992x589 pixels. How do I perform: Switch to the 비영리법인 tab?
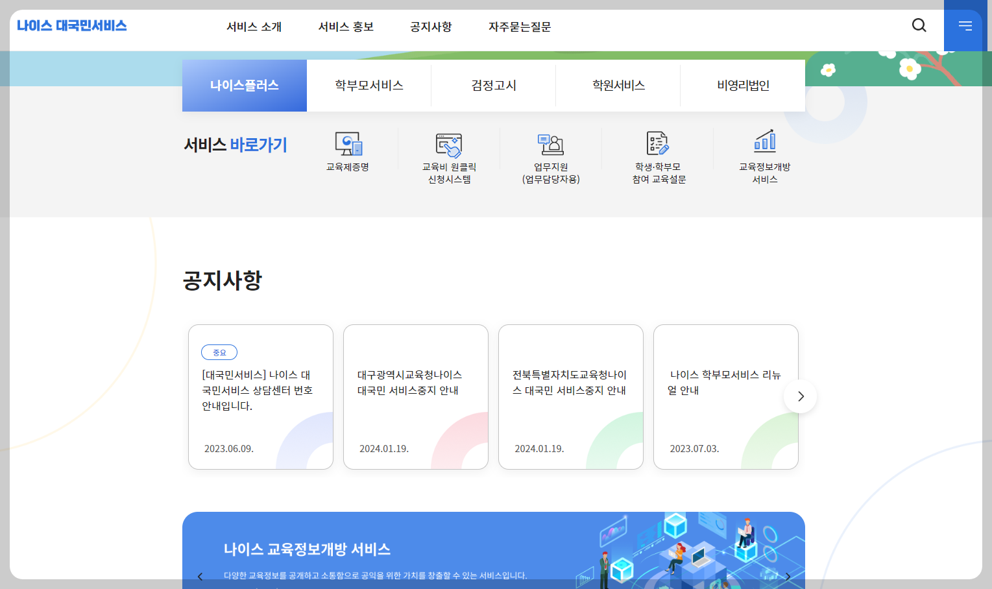pos(742,85)
